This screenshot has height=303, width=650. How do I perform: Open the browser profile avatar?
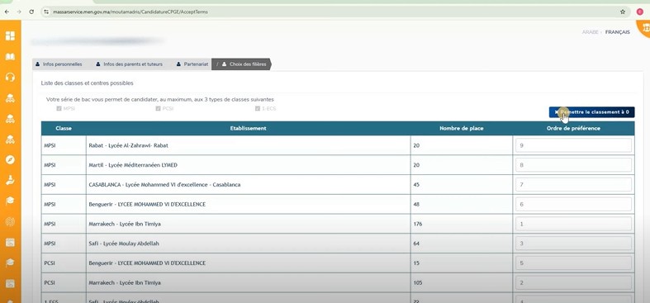pyautogui.click(x=640, y=12)
